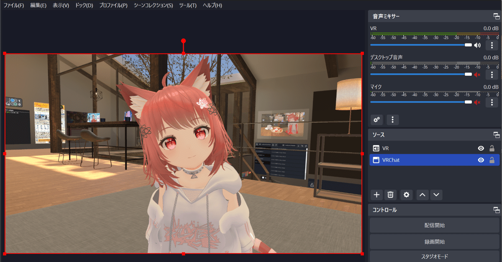Open general mixer options kebab next to gear

392,120
